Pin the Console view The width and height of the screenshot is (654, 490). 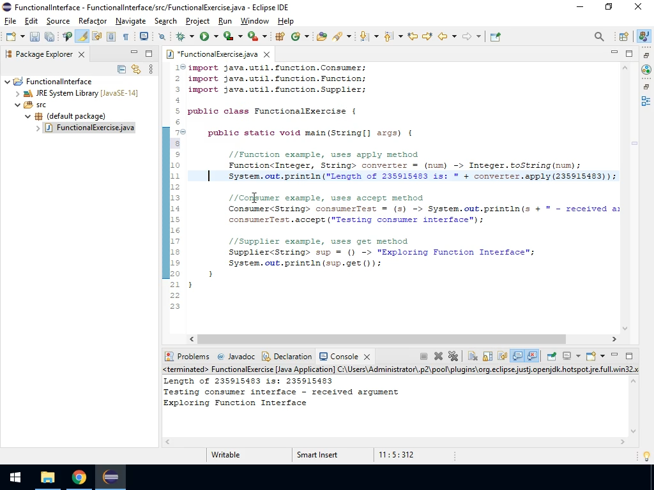pos(551,356)
